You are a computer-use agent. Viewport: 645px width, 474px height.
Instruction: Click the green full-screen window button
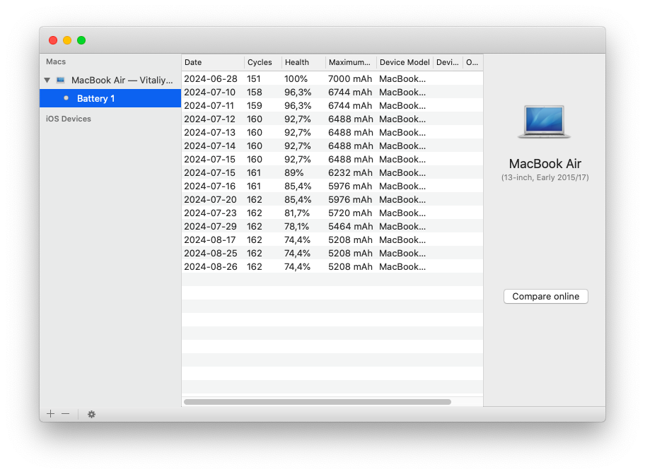[x=81, y=40]
